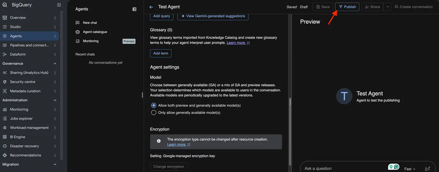Image resolution: width=439 pixels, height=172 pixels.
Task: Click the New chat icon
Action: pos(78,23)
